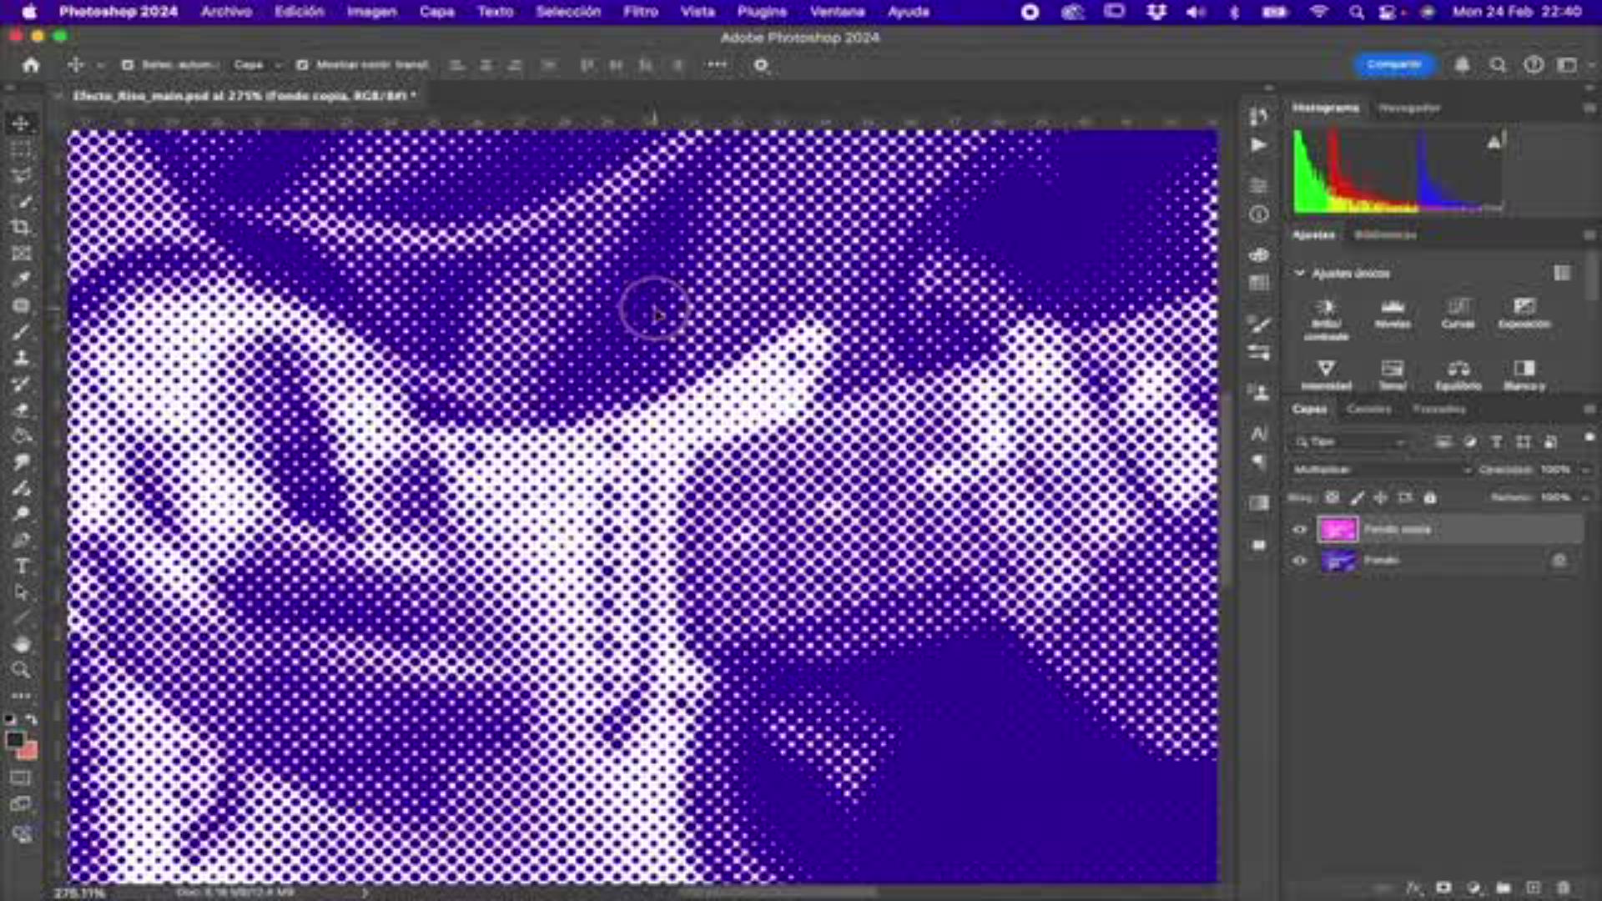This screenshot has width=1602, height=901.
Task: Select the Hand tool
Action: (x=22, y=644)
